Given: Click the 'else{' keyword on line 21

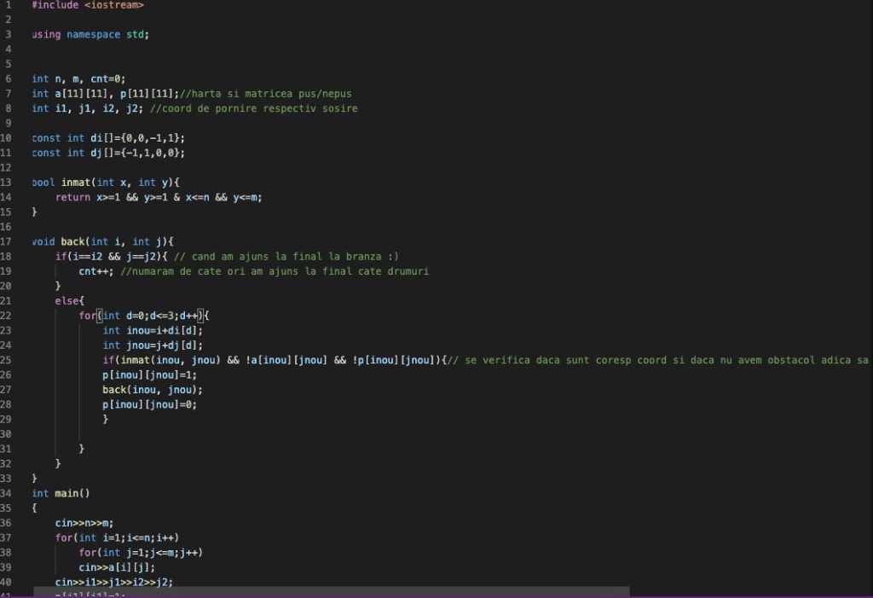Looking at the screenshot, I should 70,301.
